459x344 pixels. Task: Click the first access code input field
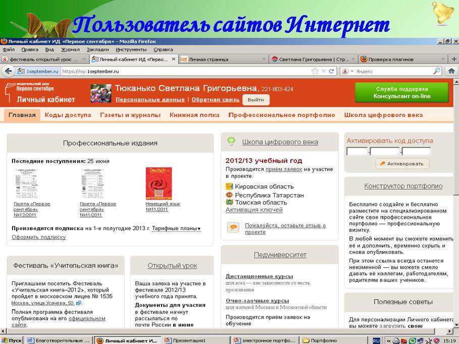(x=357, y=152)
